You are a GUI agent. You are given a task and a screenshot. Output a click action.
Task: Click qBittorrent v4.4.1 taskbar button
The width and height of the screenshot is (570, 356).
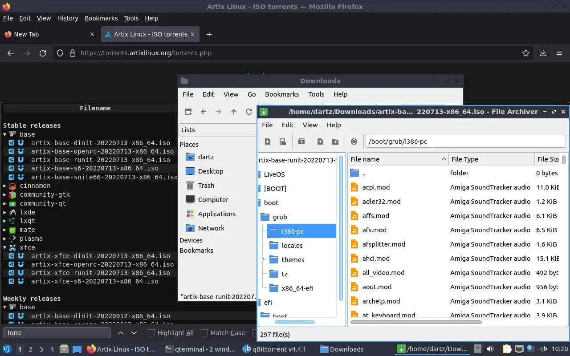[x=274, y=349]
